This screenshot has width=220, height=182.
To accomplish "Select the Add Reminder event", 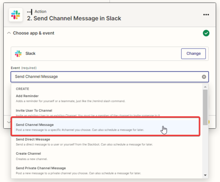I will click(x=107, y=98).
